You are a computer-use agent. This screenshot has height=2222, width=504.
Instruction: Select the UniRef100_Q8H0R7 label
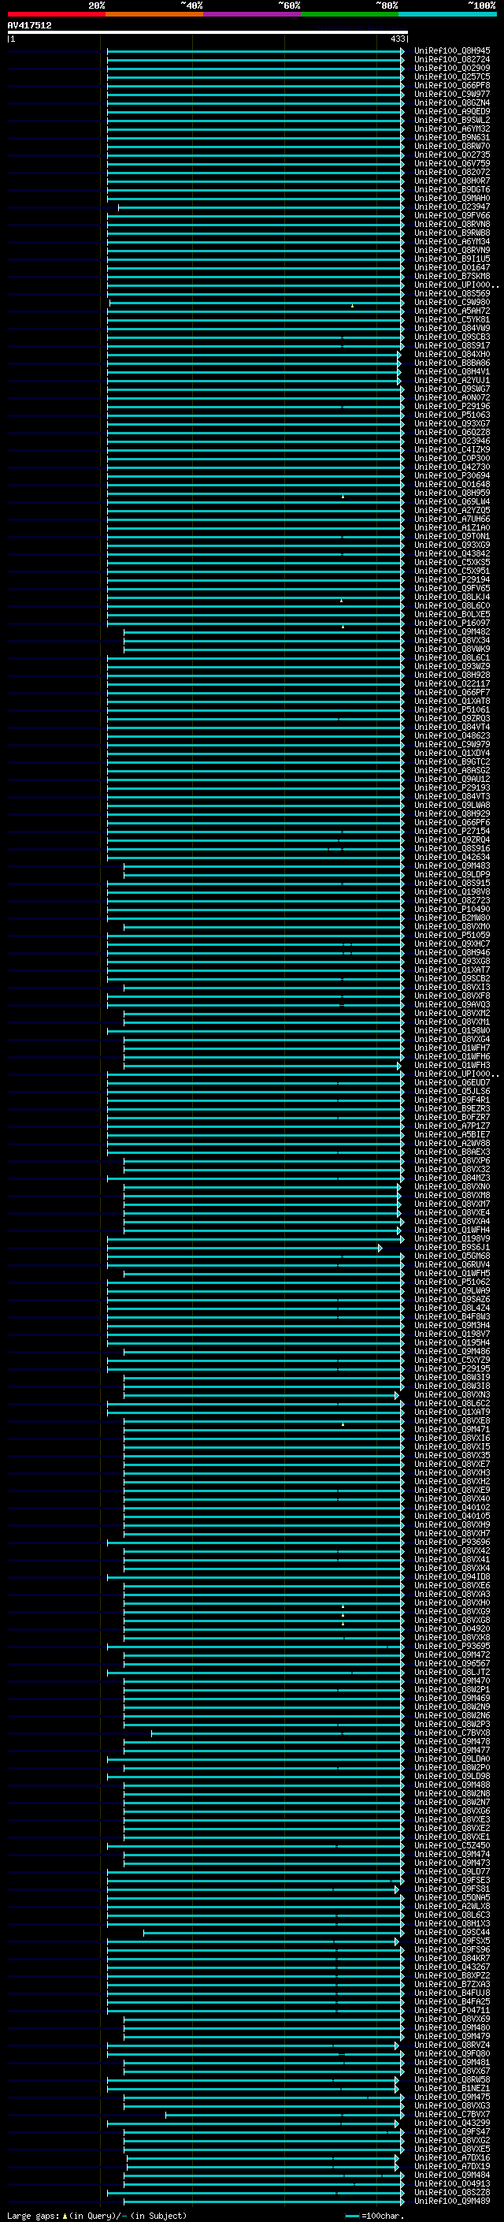click(x=452, y=181)
